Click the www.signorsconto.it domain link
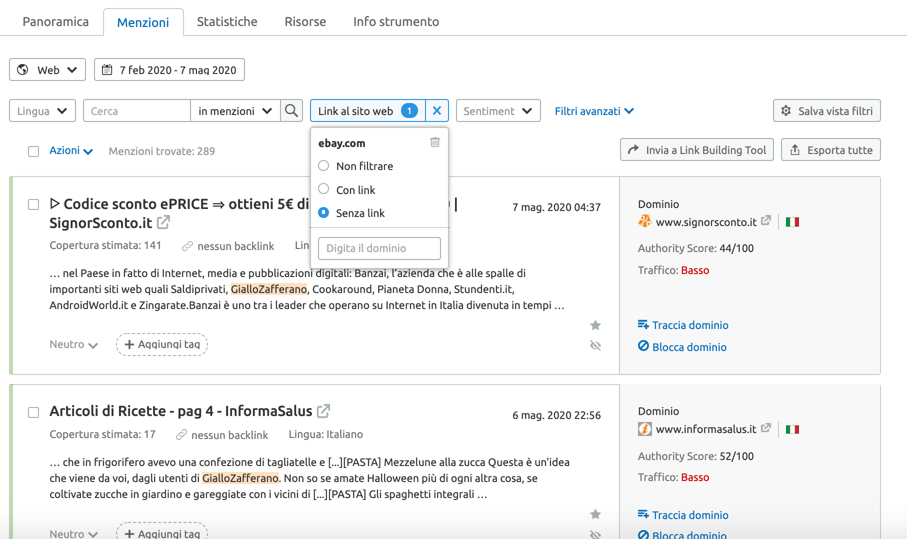907x539 pixels. (706, 222)
